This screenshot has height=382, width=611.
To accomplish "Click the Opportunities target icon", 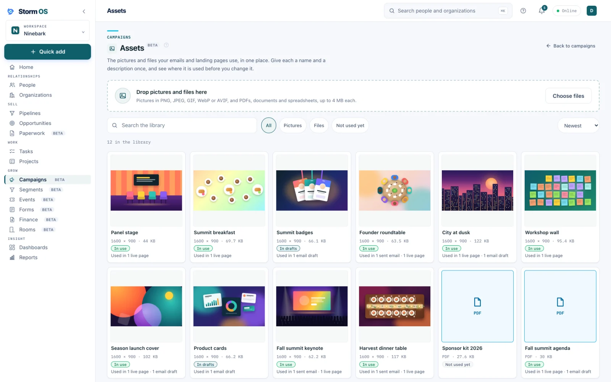I will point(12,123).
